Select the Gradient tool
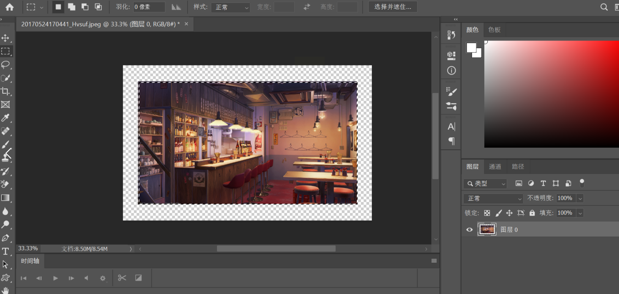Image resolution: width=619 pixels, height=294 pixels. (5, 198)
